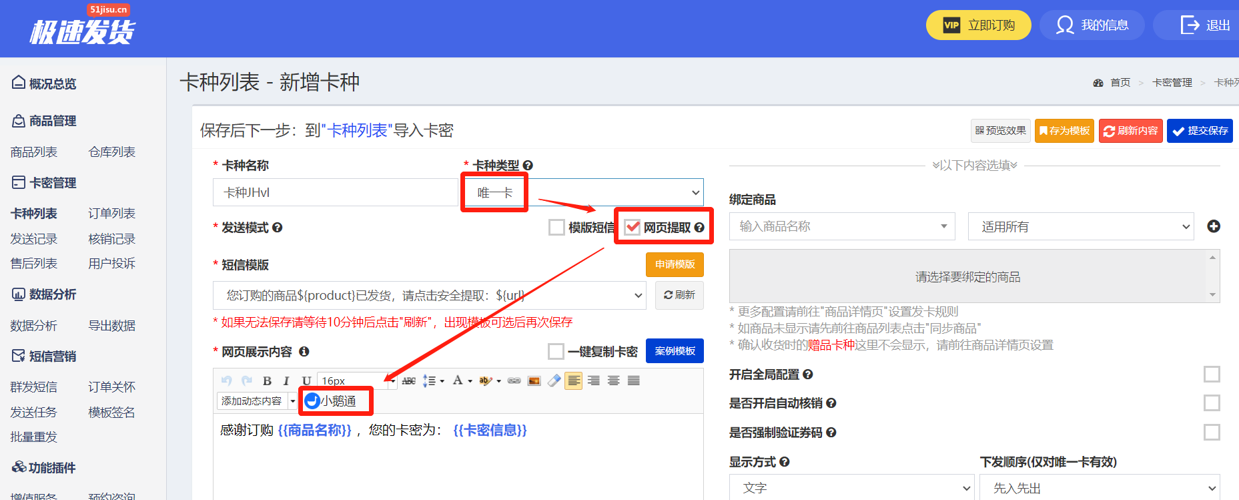This screenshot has width=1239, height=500.
Task: Check the 开启全局配置 checkbox
Action: pos(1212,374)
